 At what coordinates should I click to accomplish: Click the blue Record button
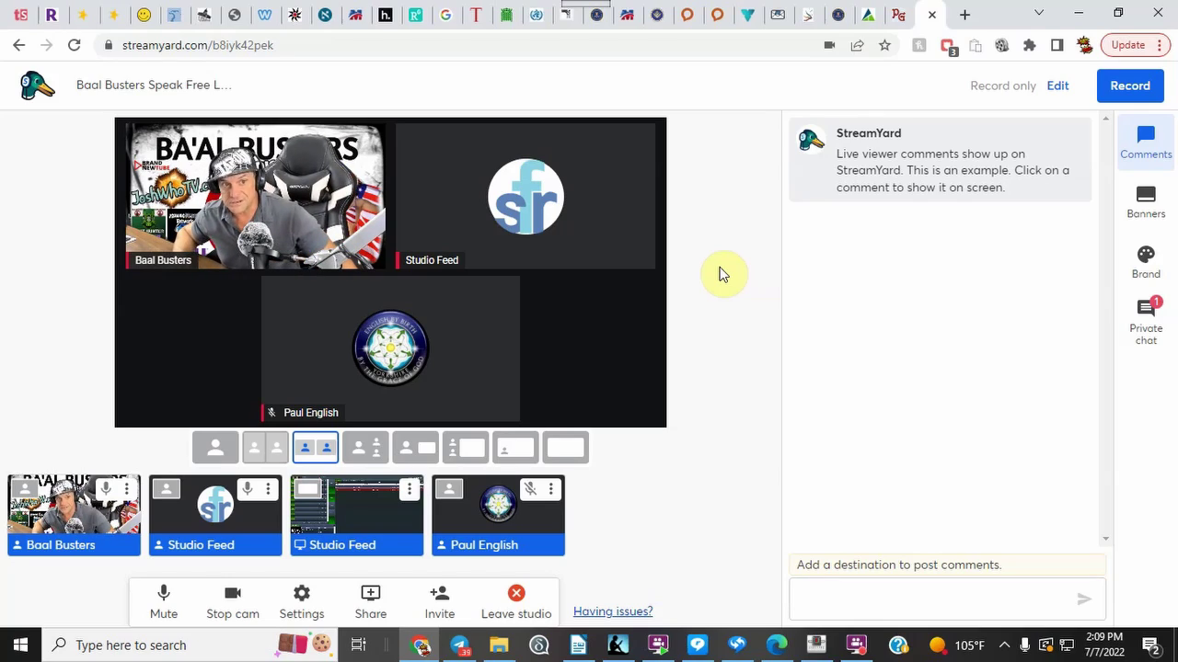[1129, 86]
